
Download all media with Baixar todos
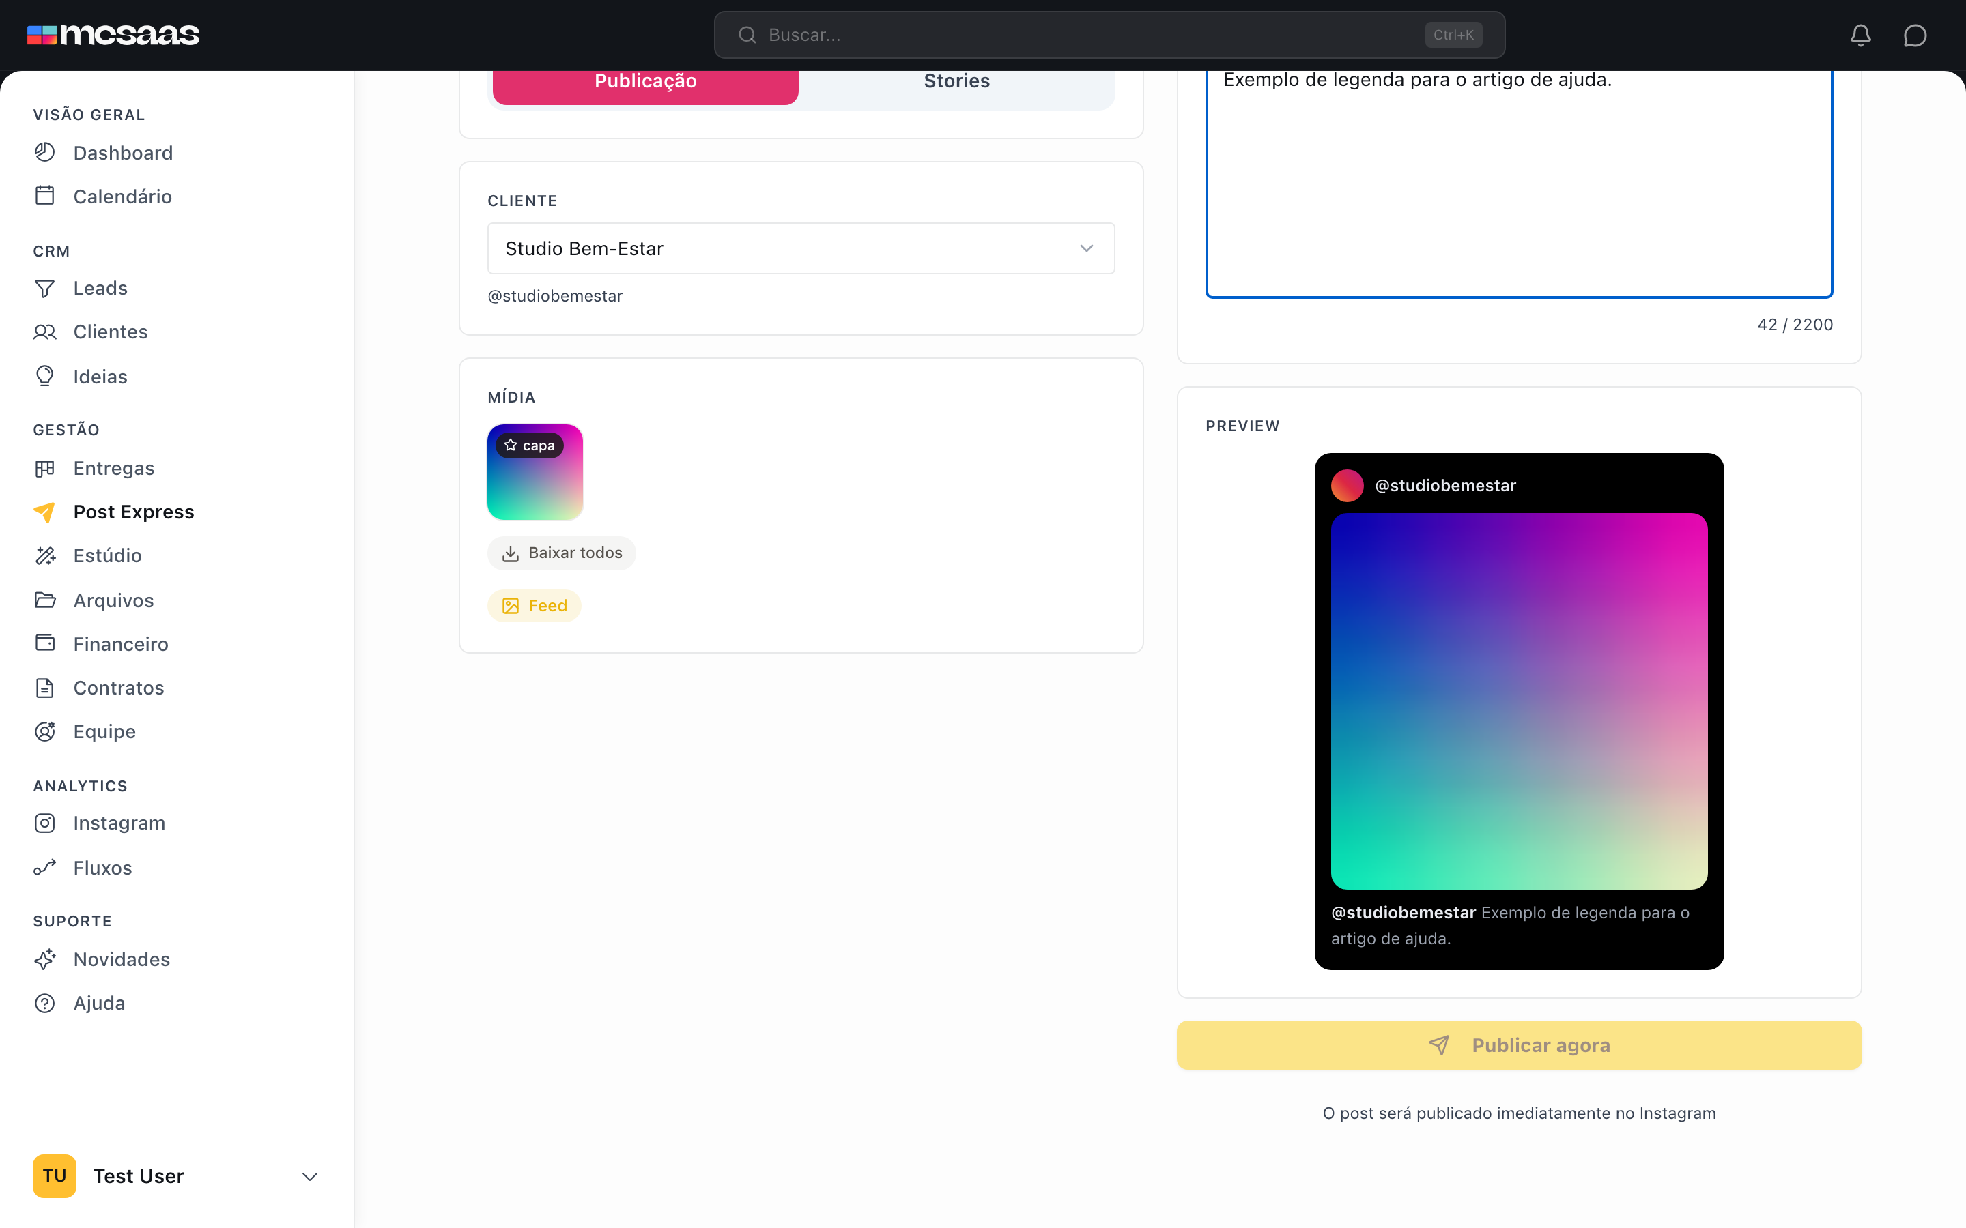[x=561, y=553]
